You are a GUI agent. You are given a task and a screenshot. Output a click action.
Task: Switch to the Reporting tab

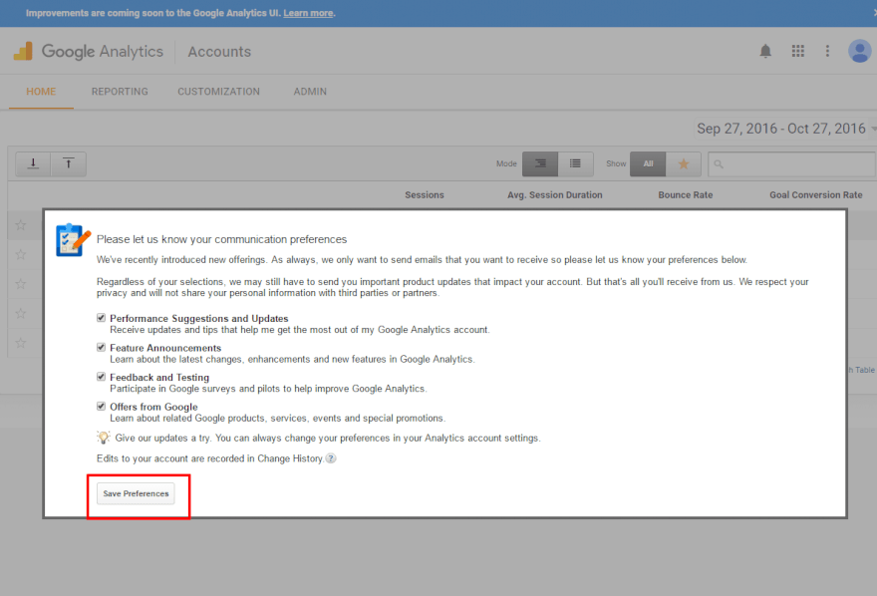[x=120, y=92]
